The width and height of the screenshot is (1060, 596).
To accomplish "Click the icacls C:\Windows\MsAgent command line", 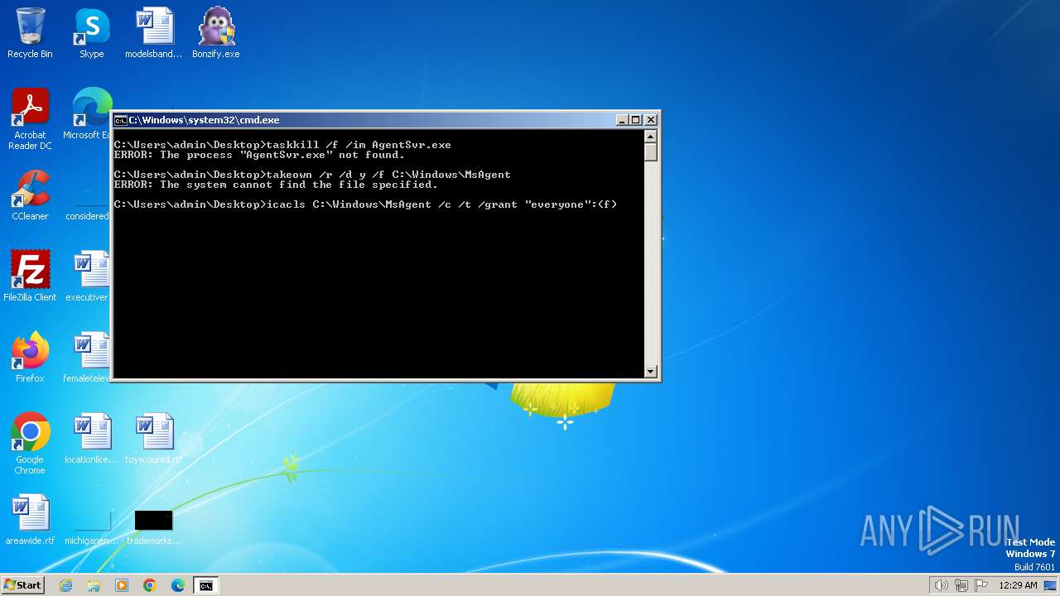I will (365, 204).
